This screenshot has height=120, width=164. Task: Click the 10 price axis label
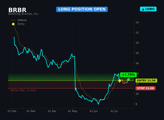pyautogui.click(x=137, y=94)
